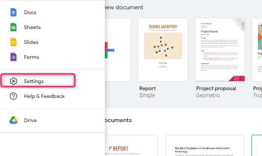
Task: Click the "Geometric" template subtitle
Action: (208, 95)
